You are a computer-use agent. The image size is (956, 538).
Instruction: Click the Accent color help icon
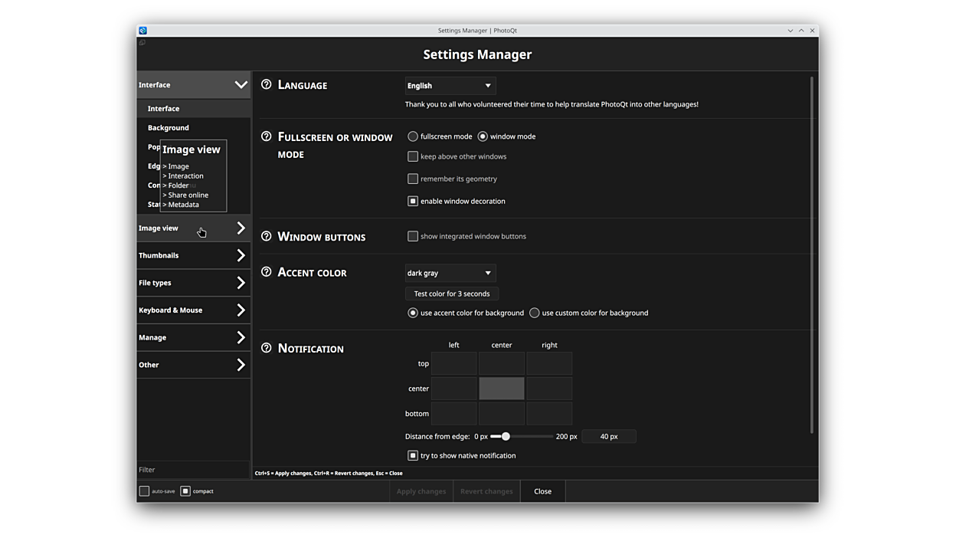pos(267,272)
